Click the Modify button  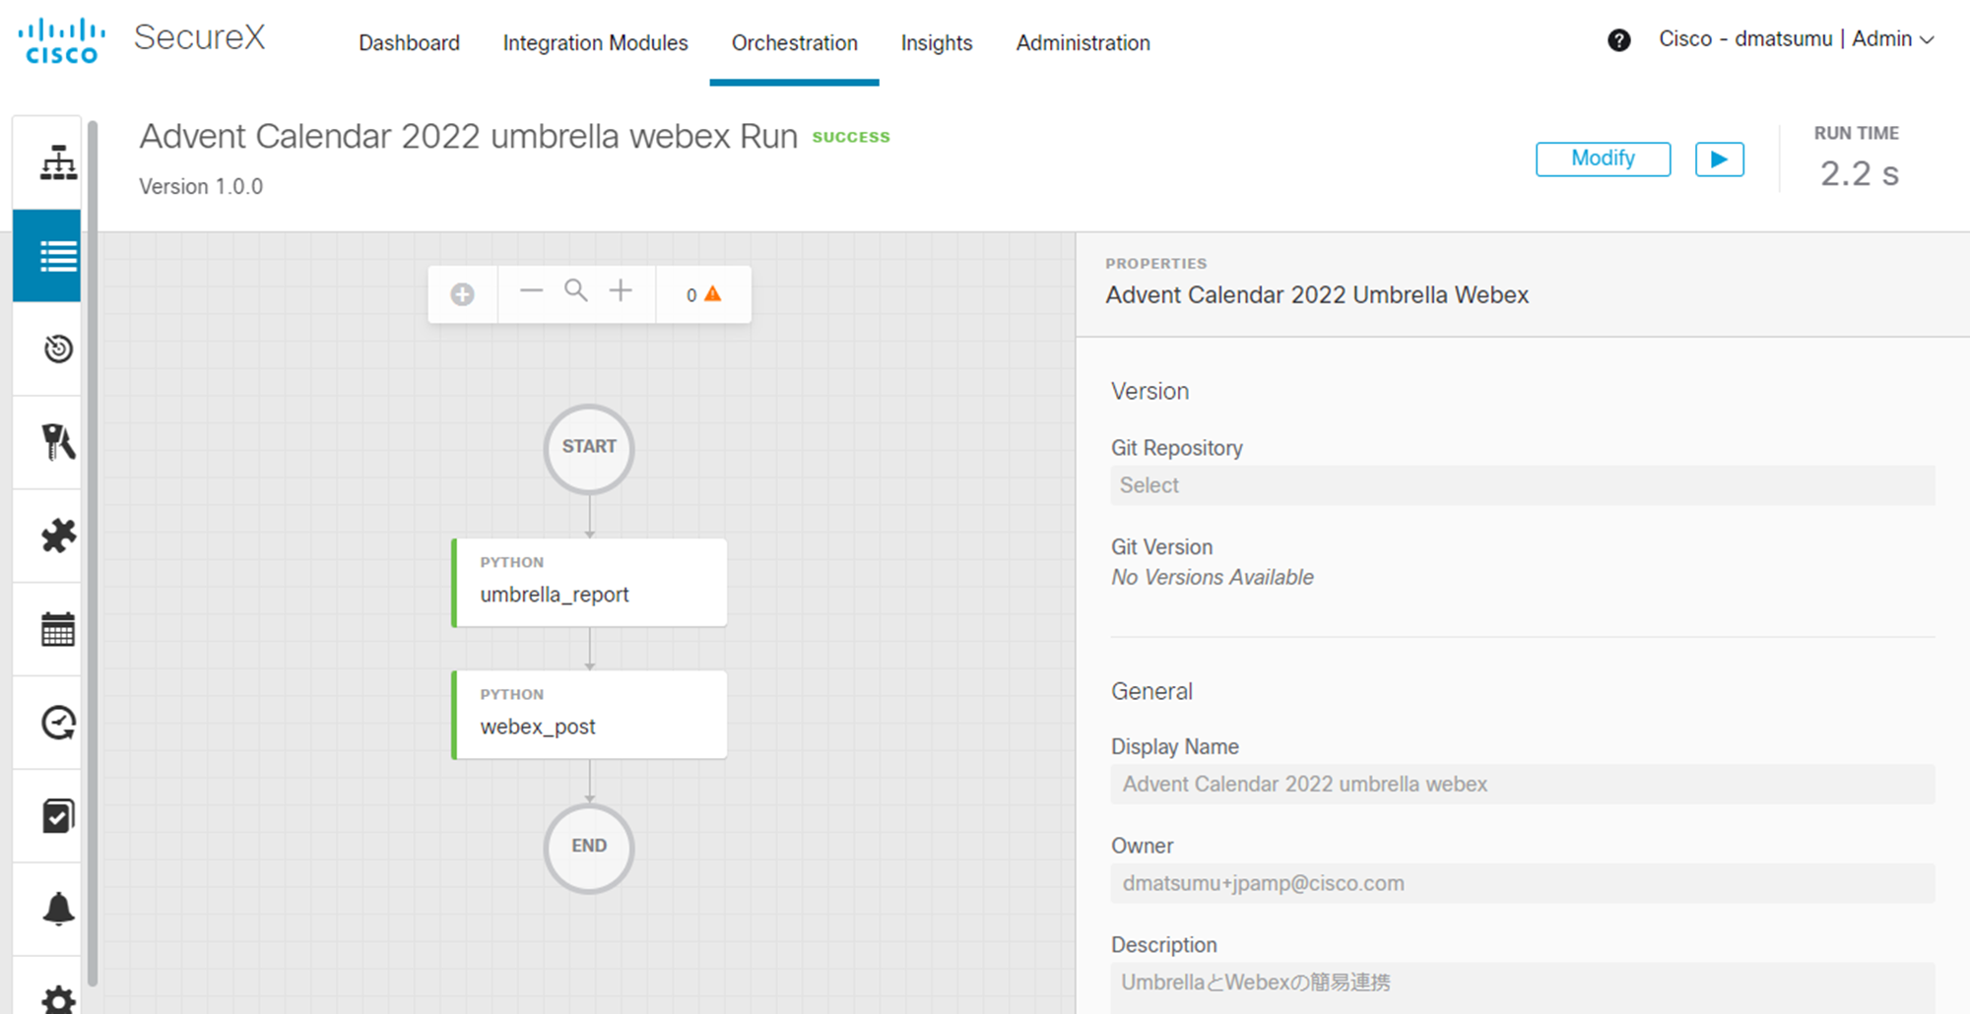point(1603,159)
